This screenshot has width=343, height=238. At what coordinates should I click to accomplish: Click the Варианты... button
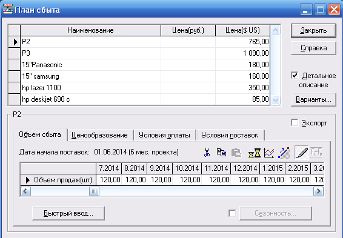click(313, 99)
